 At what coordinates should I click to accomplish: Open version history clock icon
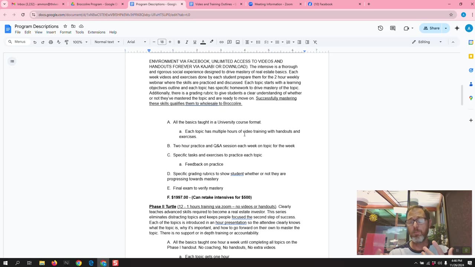click(x=380, y=28)
